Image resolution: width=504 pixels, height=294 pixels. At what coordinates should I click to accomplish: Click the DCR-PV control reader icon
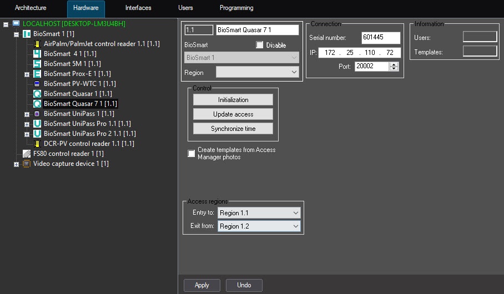tap(37, 144)
